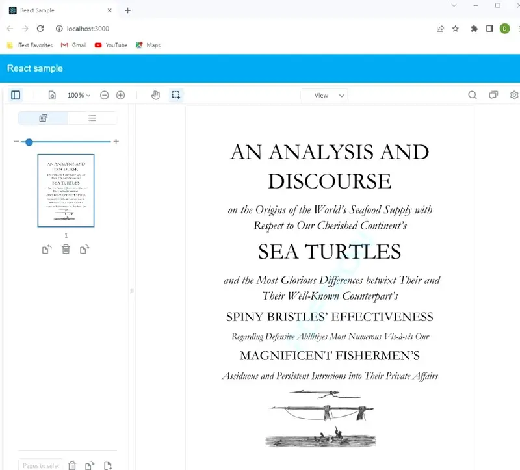Select the marquee selection tool
Viewport: 520px width, 470px height.
point(176,95)
